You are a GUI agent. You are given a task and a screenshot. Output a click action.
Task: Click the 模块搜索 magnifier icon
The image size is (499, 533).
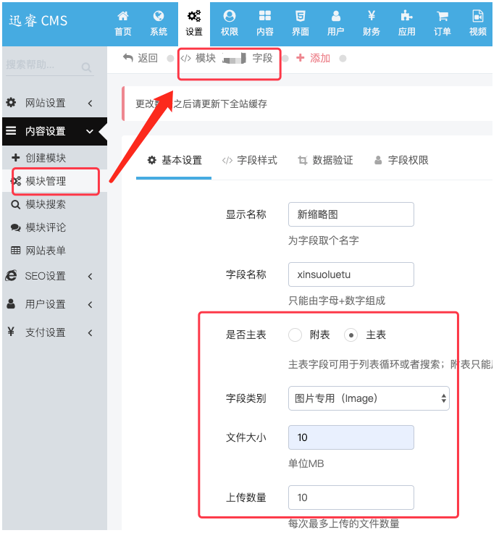pyautogui.click(x=16, y=204)
